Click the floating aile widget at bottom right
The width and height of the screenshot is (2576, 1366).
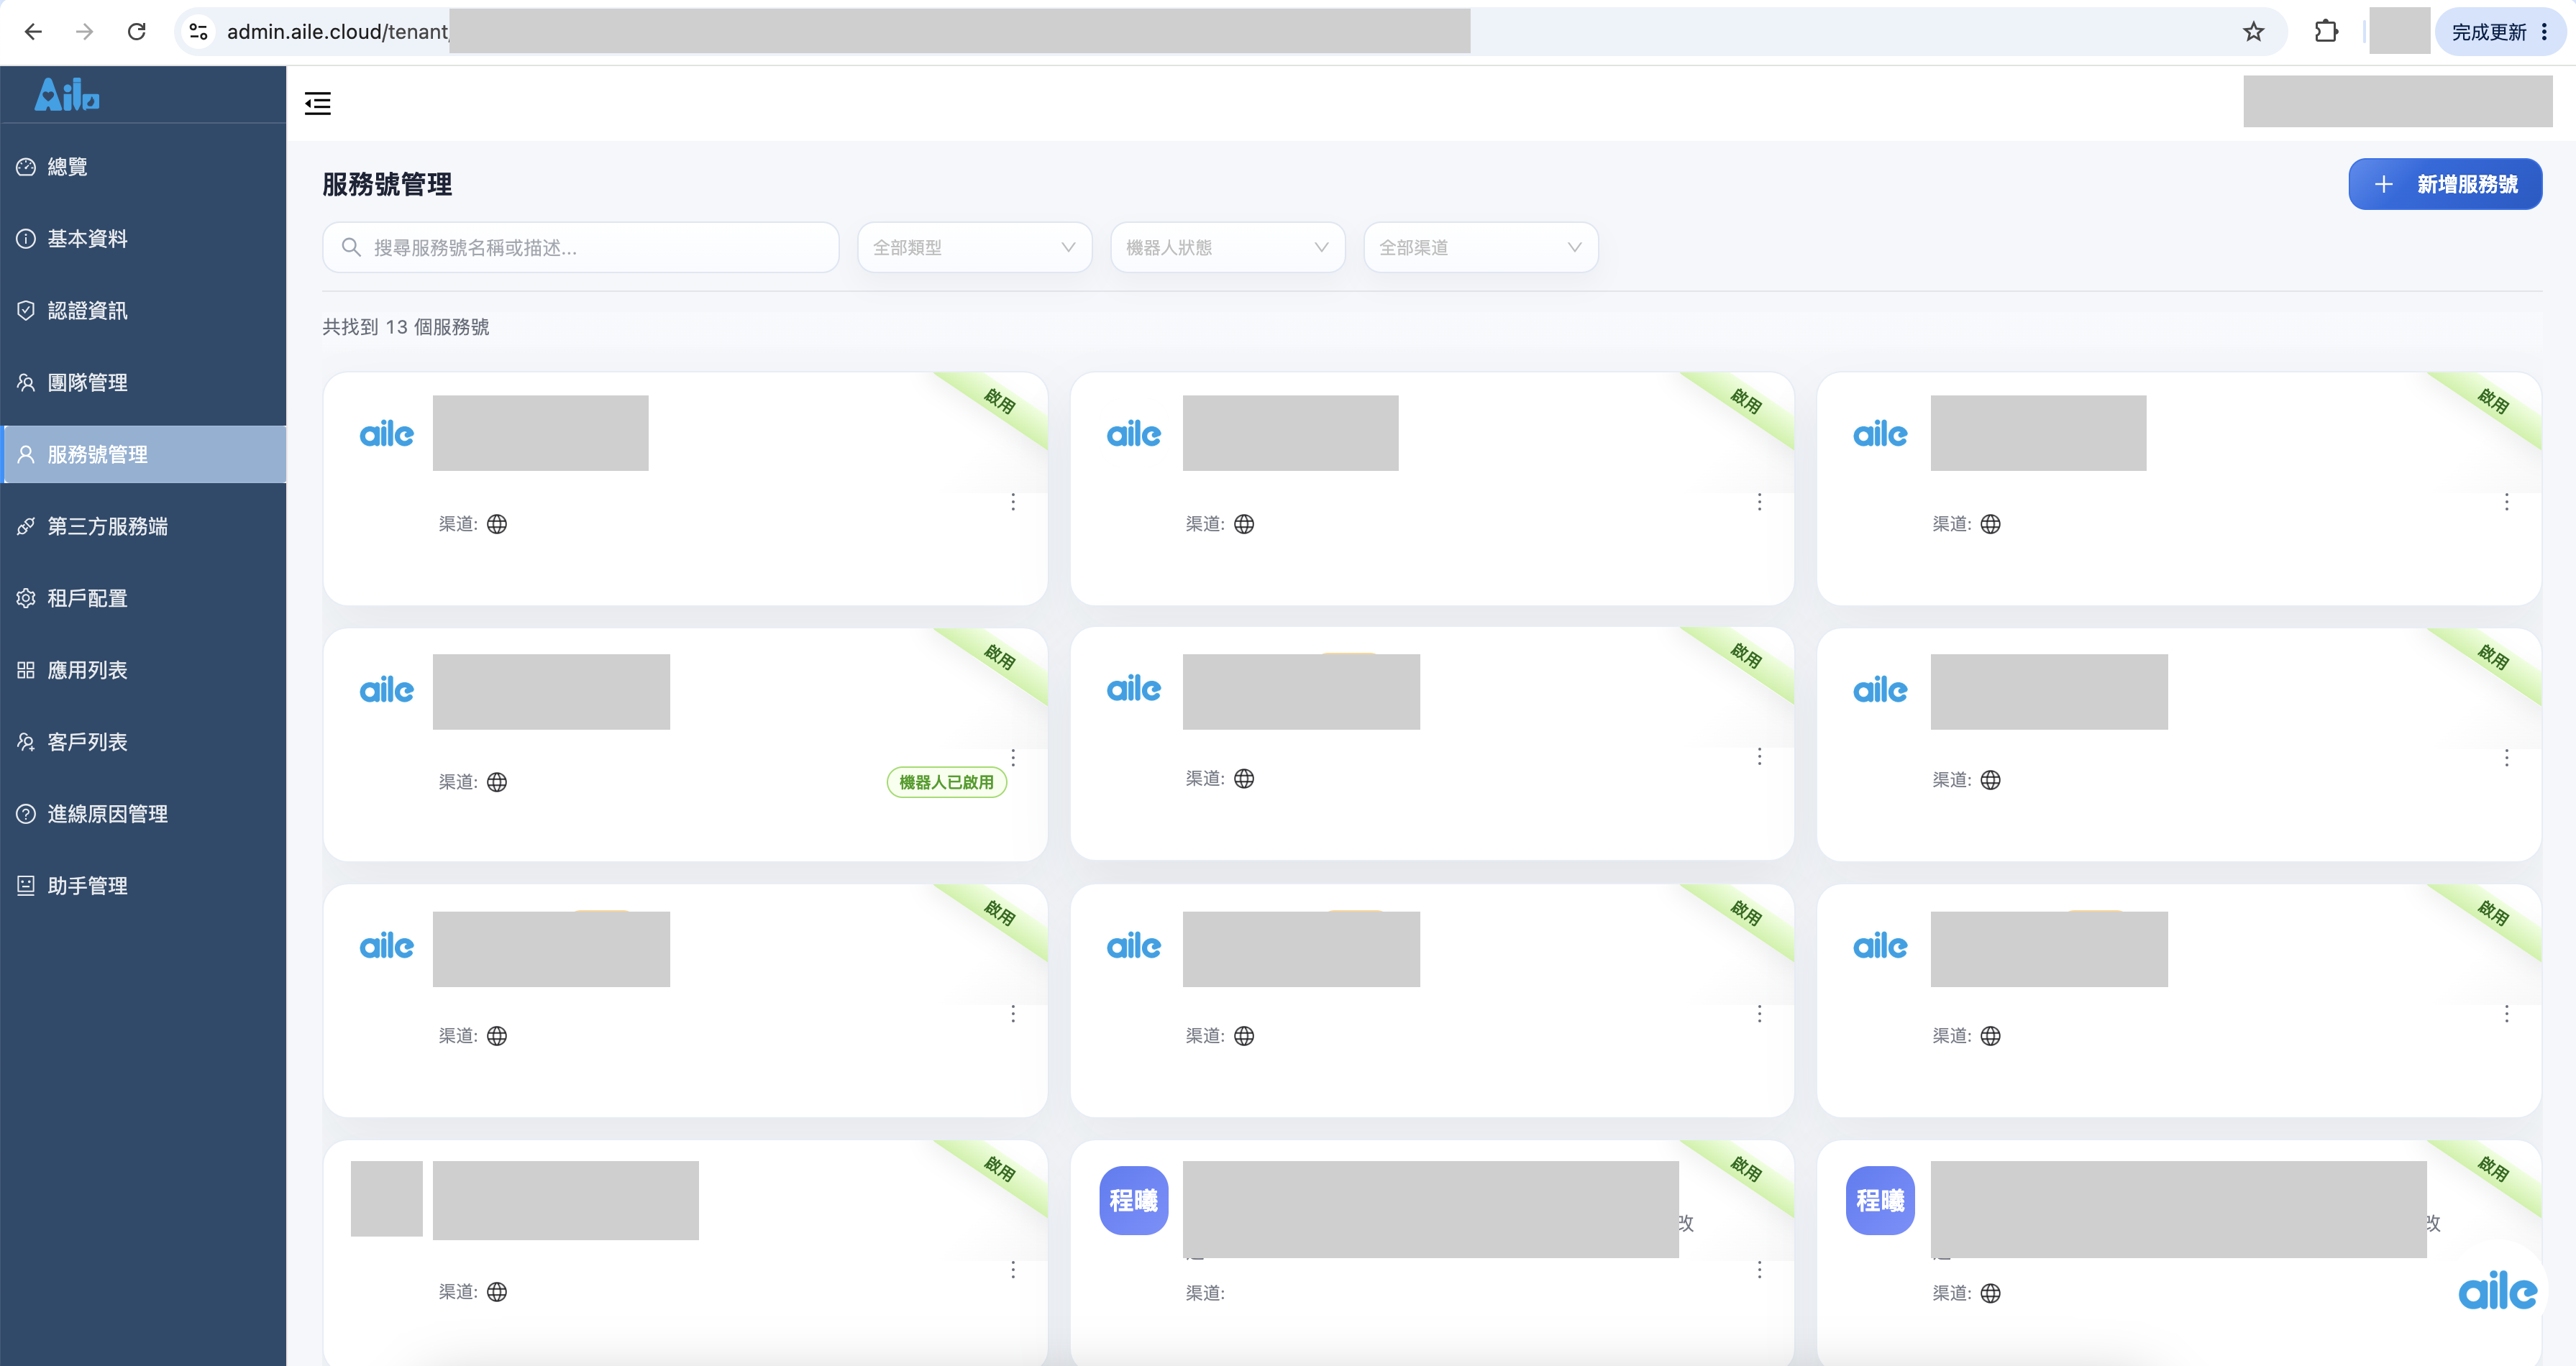click(2497, 1292)
